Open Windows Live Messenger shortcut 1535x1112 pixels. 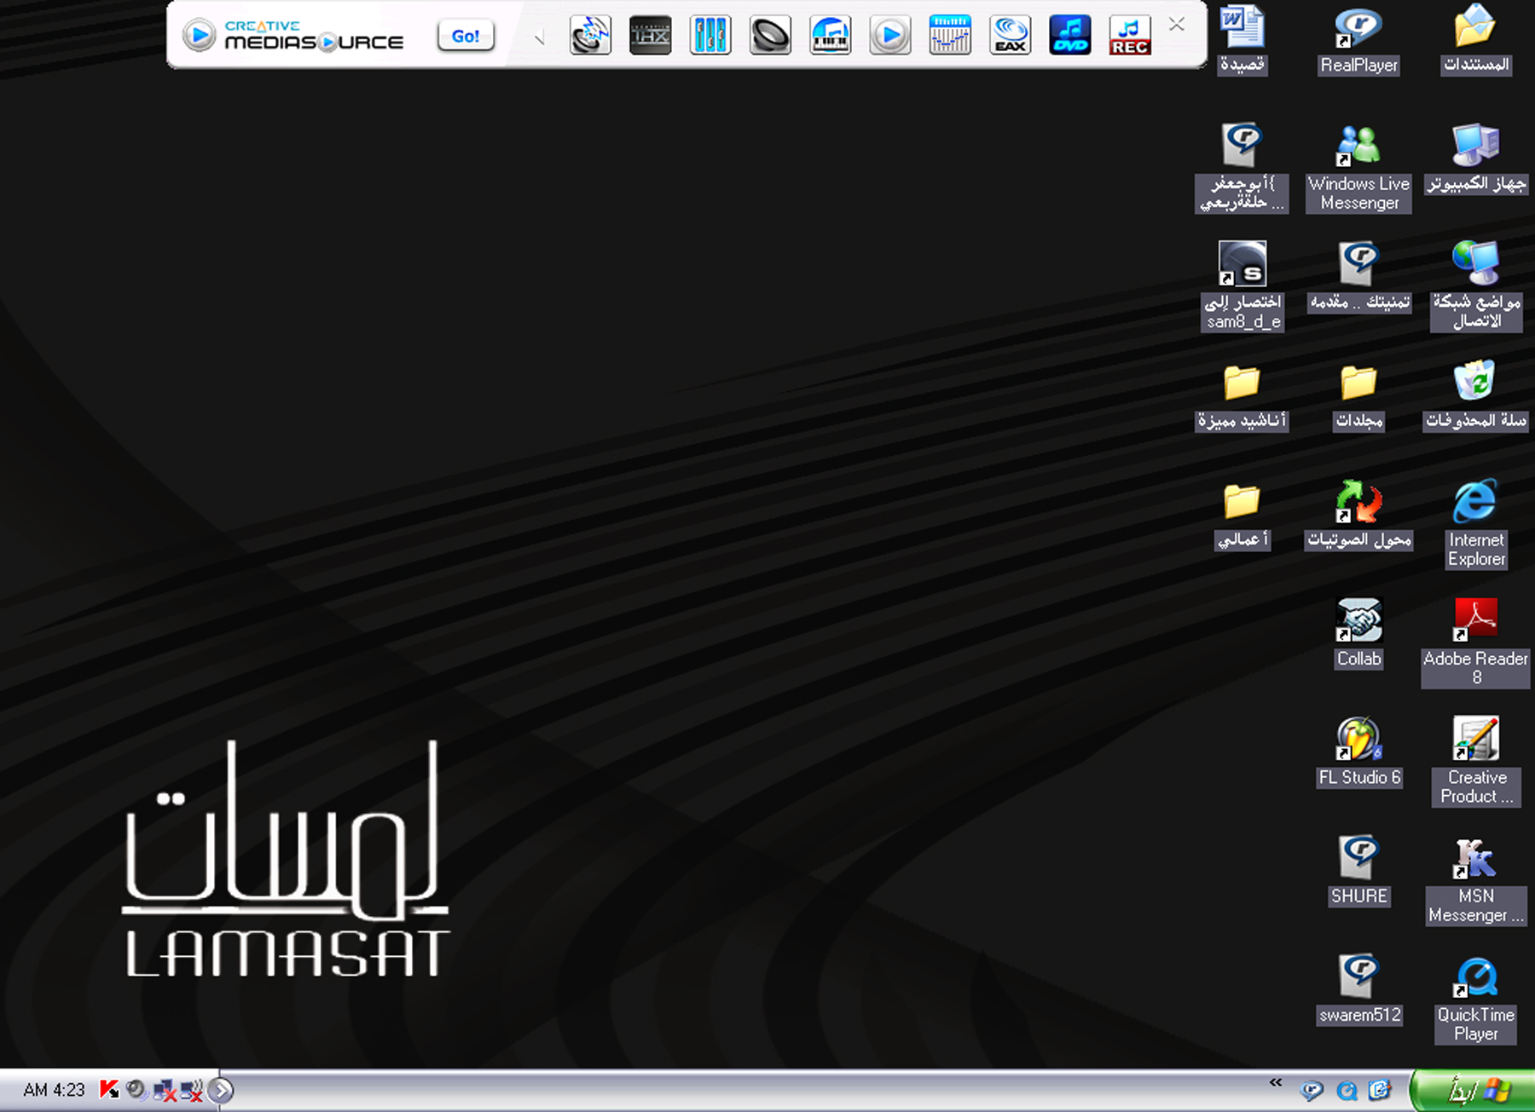[x=1358, y=168]
